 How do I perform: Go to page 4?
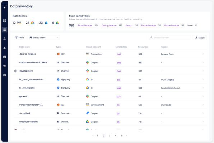[x=116, y=135]
